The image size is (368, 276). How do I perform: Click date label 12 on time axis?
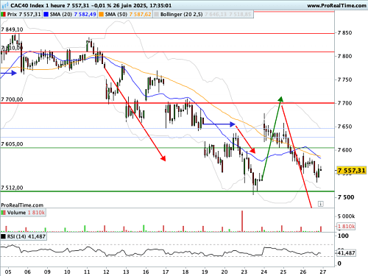point(106,272)
